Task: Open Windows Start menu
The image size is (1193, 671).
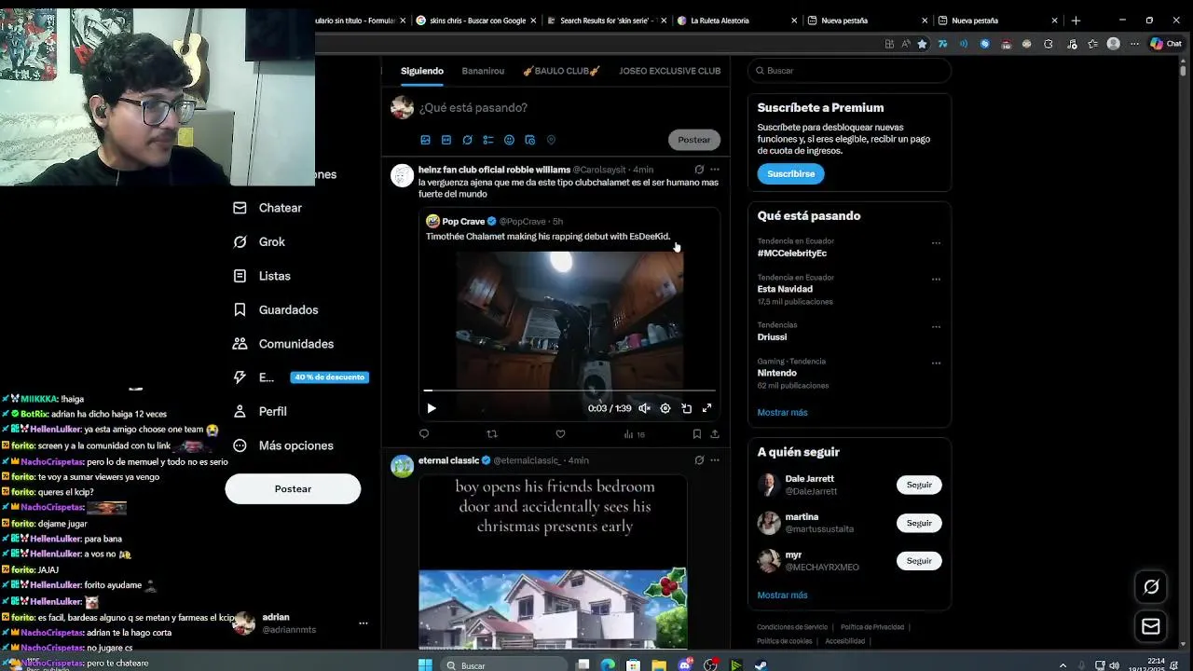Action: (425, 665)
